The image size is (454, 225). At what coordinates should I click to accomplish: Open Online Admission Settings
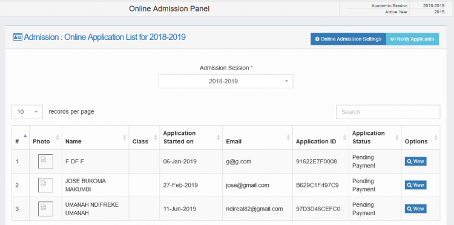point(348,39)
